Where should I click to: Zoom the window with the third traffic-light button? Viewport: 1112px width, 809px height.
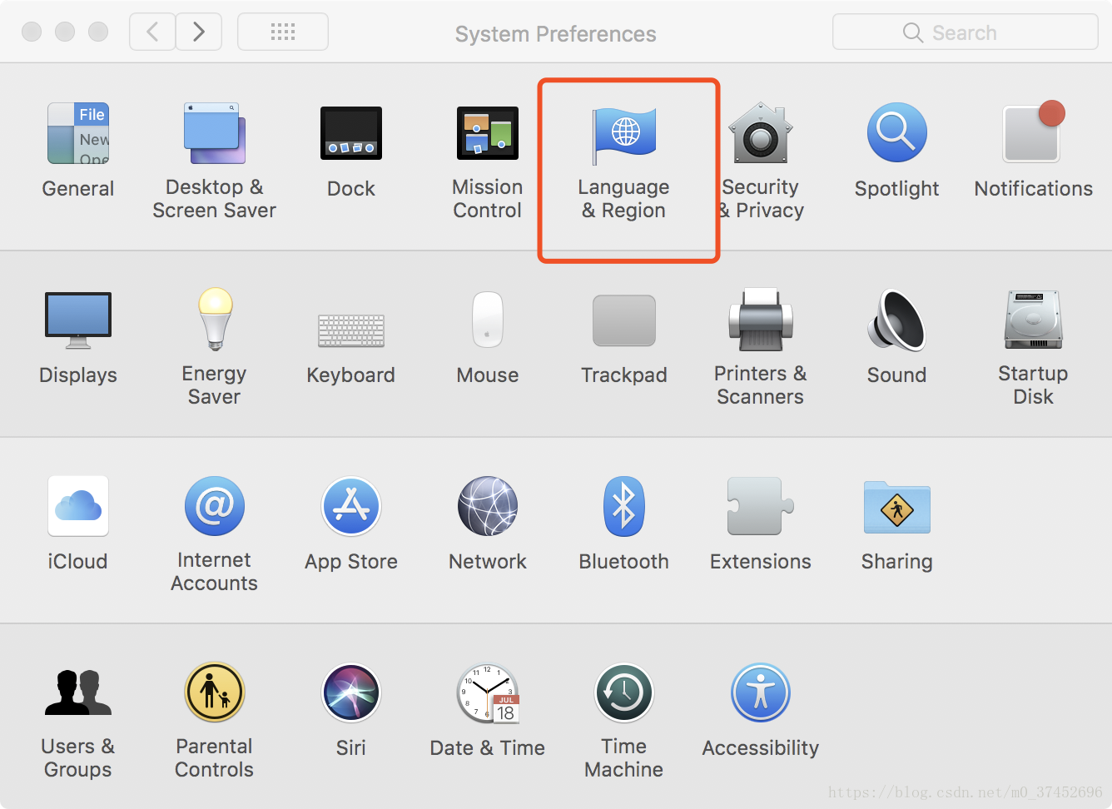pos(98,32)
